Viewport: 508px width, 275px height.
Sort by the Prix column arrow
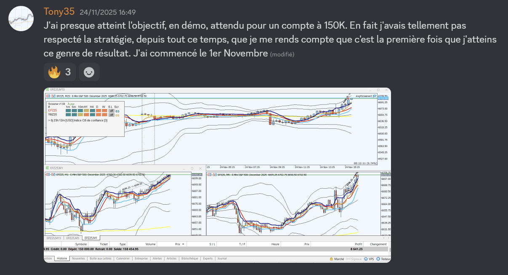click(183, 244)
